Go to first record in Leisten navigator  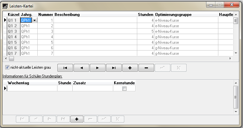click(x=65, y=68)
